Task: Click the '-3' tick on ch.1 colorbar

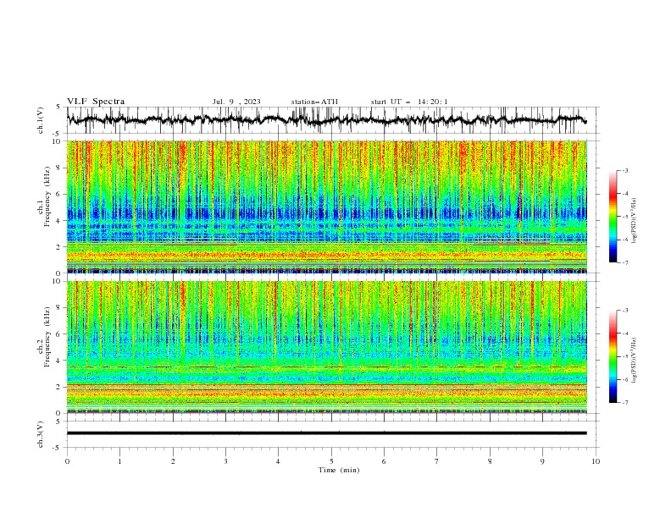Action: pyautogui.click(x=624, y=170)
